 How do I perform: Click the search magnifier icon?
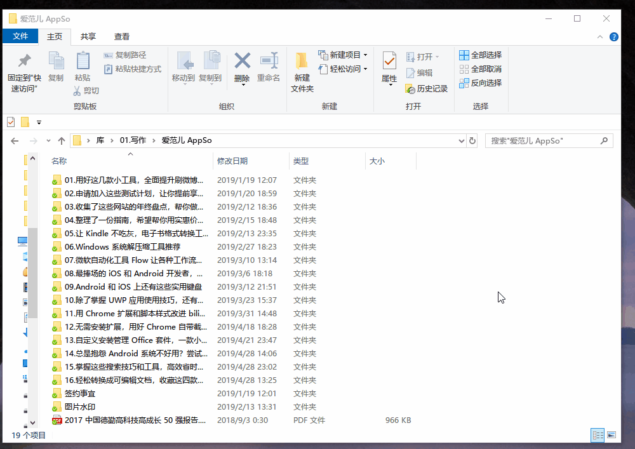[x=605, y=141]
